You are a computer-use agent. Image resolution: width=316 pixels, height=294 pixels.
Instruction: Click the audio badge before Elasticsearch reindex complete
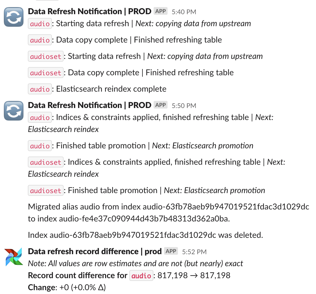coord(40,89)
